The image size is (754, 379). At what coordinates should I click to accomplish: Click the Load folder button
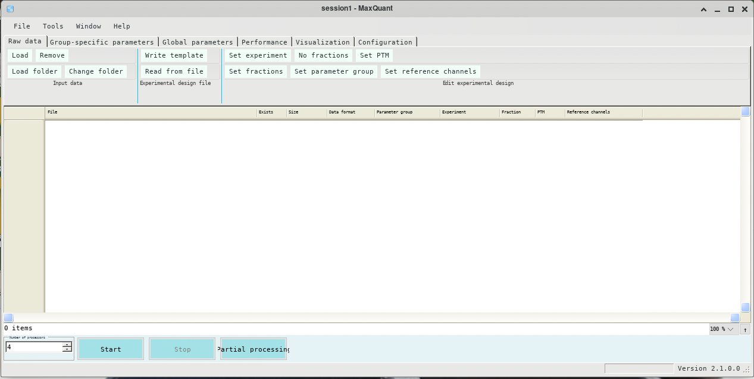pyautogui.click(x=35, y=71)
